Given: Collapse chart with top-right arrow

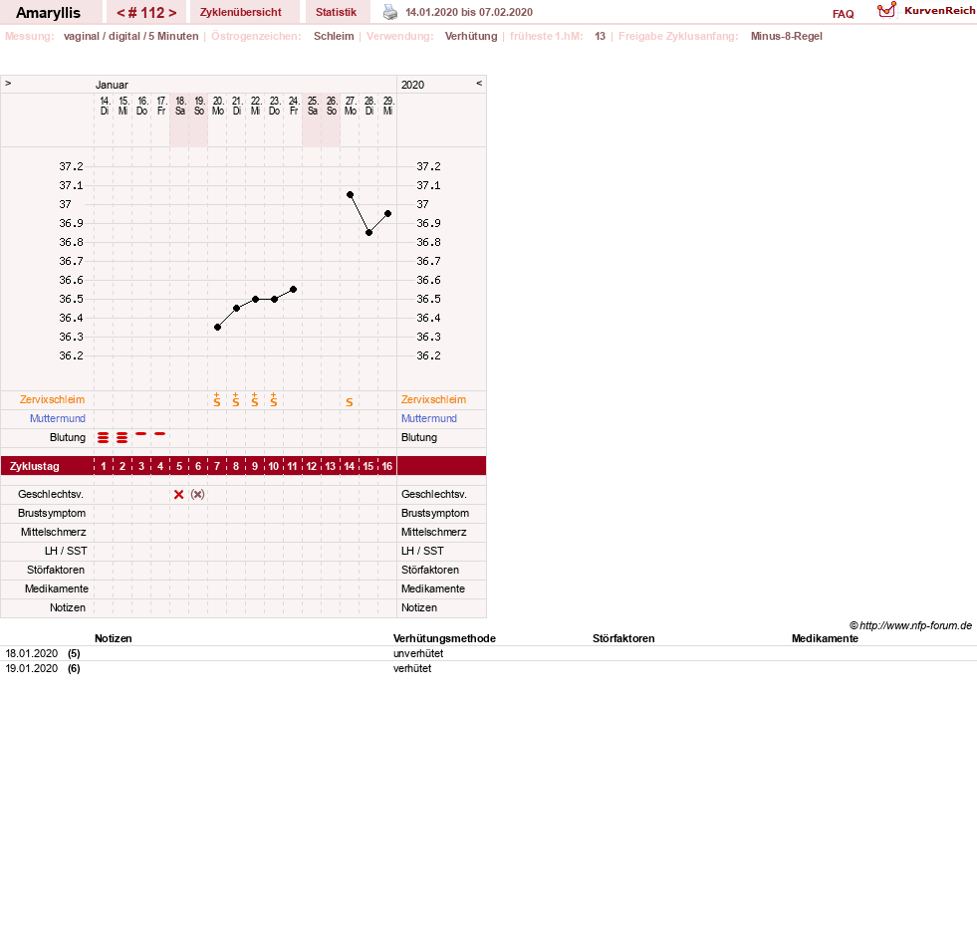Looking at the screenshot, I should [x=479, y=83].
